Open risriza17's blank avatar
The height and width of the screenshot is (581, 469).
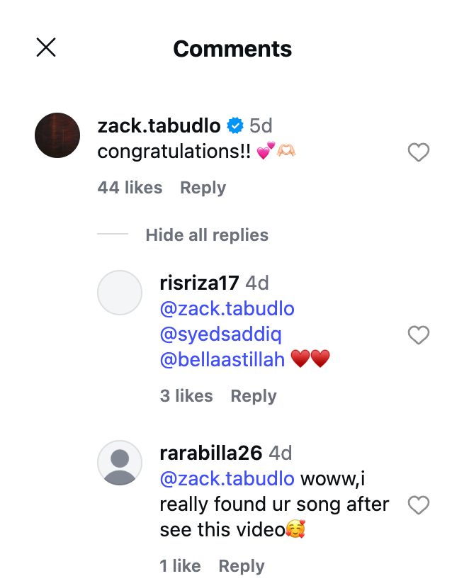point(120,293)
